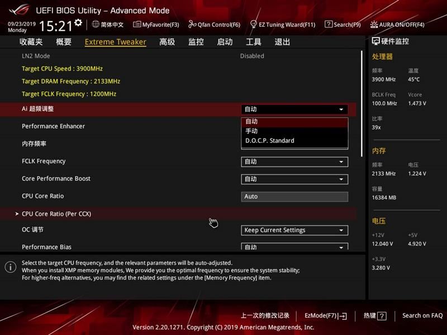Screen dimensions: 447x335
Task: Collapse the Ai 超频调整 dropdown
Action: 294,109
